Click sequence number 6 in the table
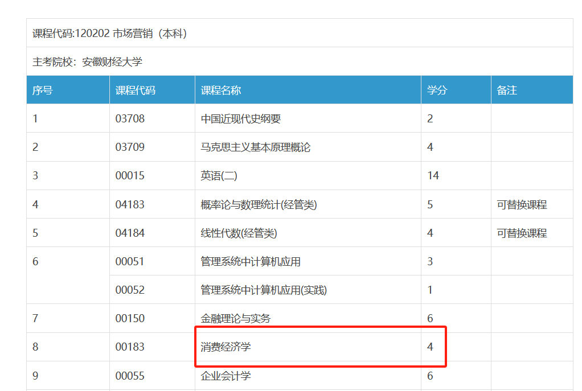Screen dimensions: 582x391 tap(35, 262)
